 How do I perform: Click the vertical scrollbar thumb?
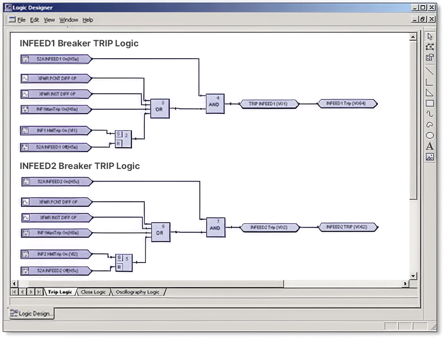pos(413,120)
